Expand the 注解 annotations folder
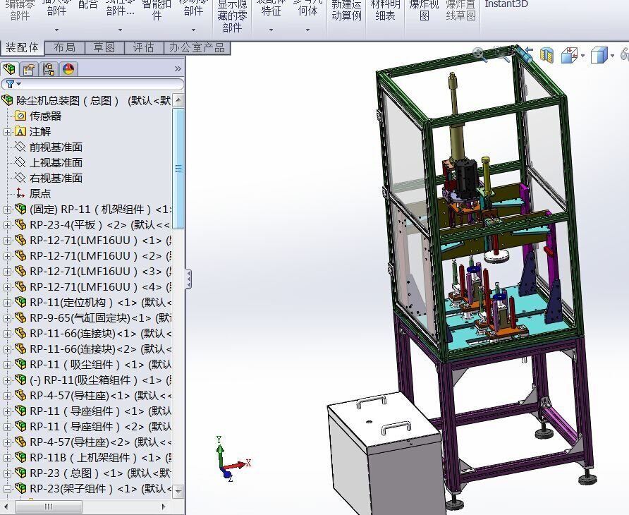 (x=7, y=132)
